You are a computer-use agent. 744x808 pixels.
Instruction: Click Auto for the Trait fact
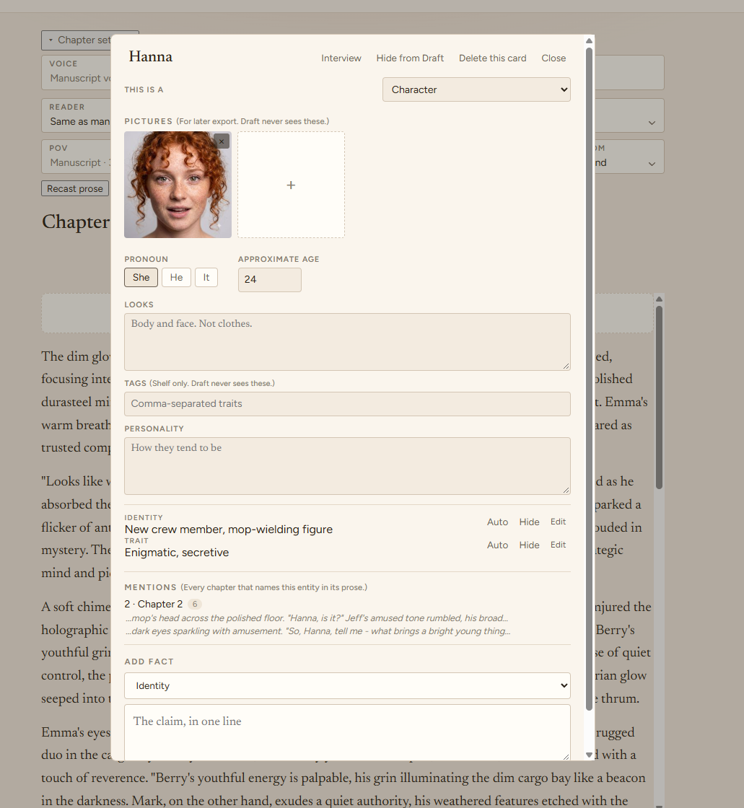pos(497,545)
